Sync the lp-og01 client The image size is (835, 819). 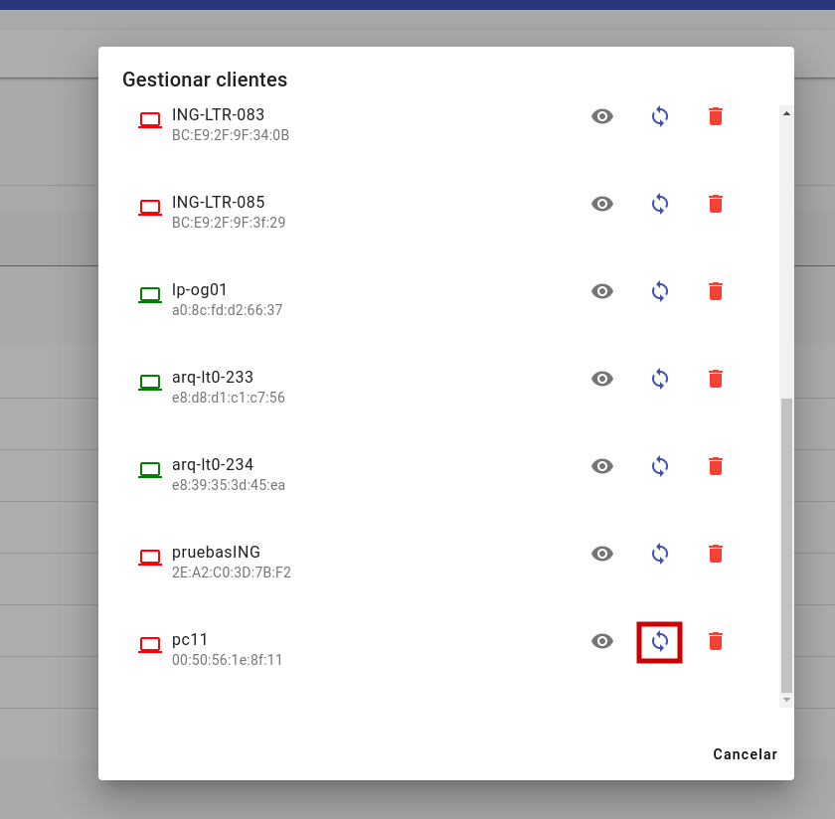coord(659,291)
